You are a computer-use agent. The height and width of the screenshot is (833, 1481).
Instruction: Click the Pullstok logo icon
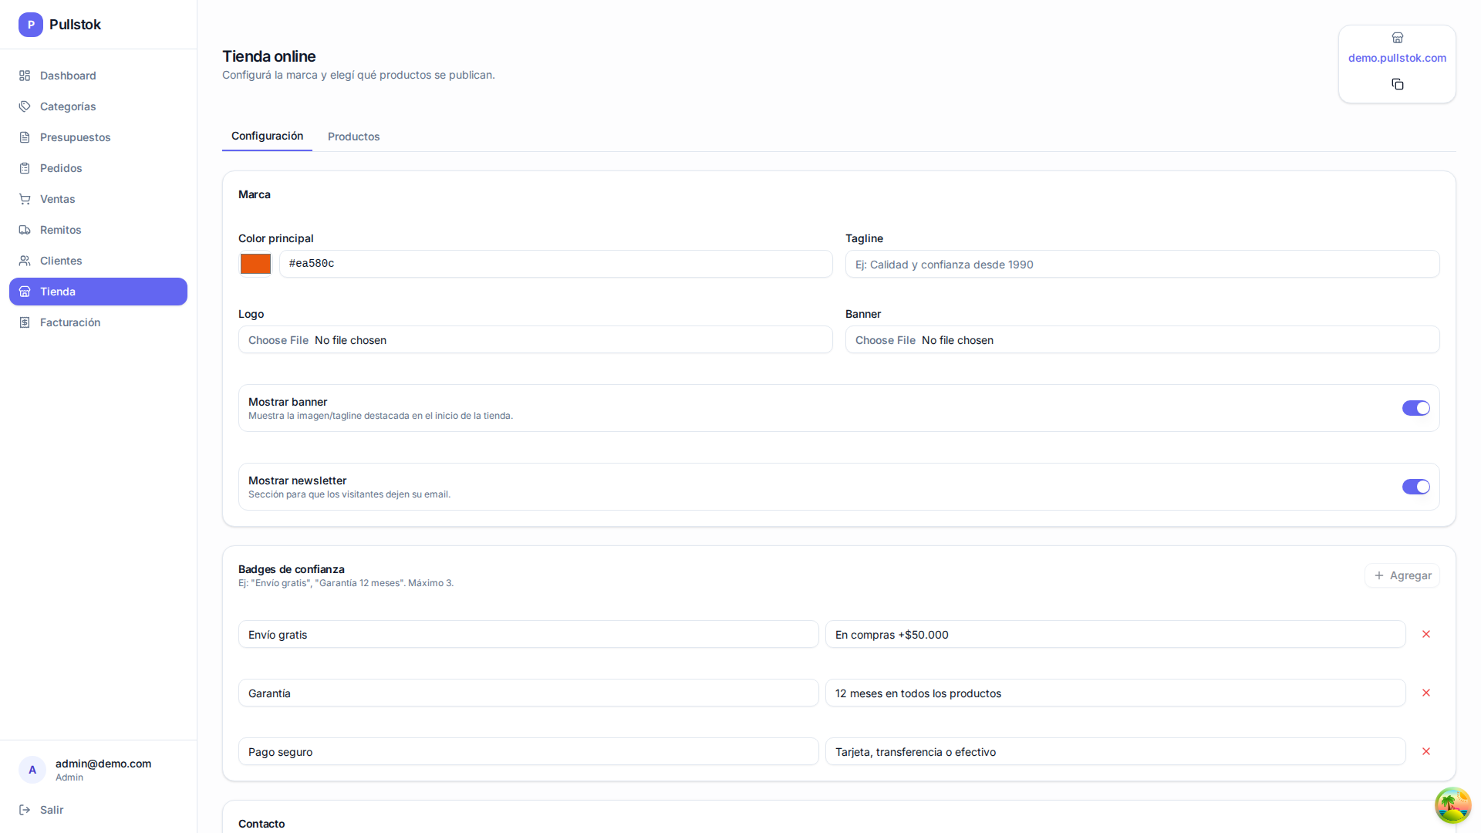(x=31, y=25)
